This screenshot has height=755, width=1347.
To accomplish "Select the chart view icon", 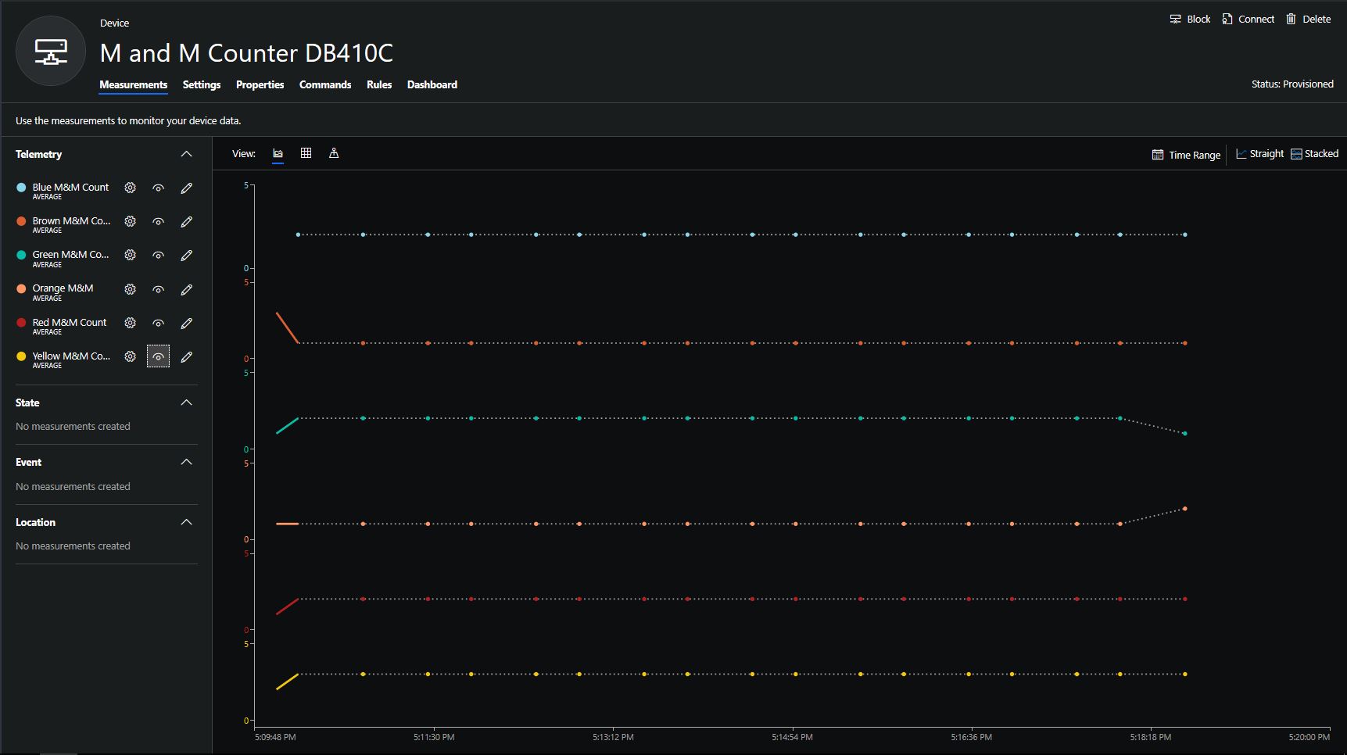I will click(x=278, y=153).
